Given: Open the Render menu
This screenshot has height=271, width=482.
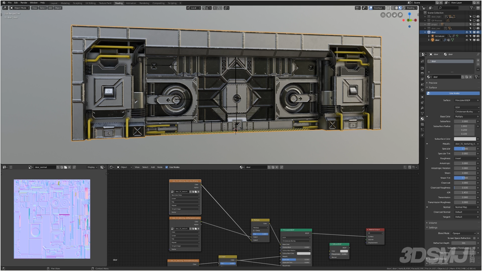Looking at the screenshot, I should [x=24, y=3].
